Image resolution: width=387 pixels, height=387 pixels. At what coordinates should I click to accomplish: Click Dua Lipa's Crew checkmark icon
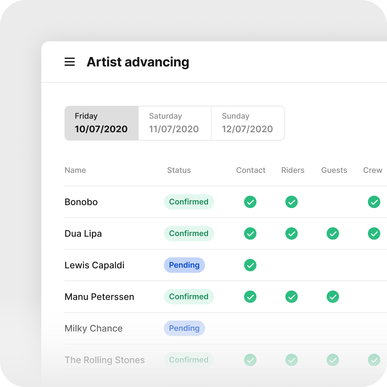coord(374,233)
